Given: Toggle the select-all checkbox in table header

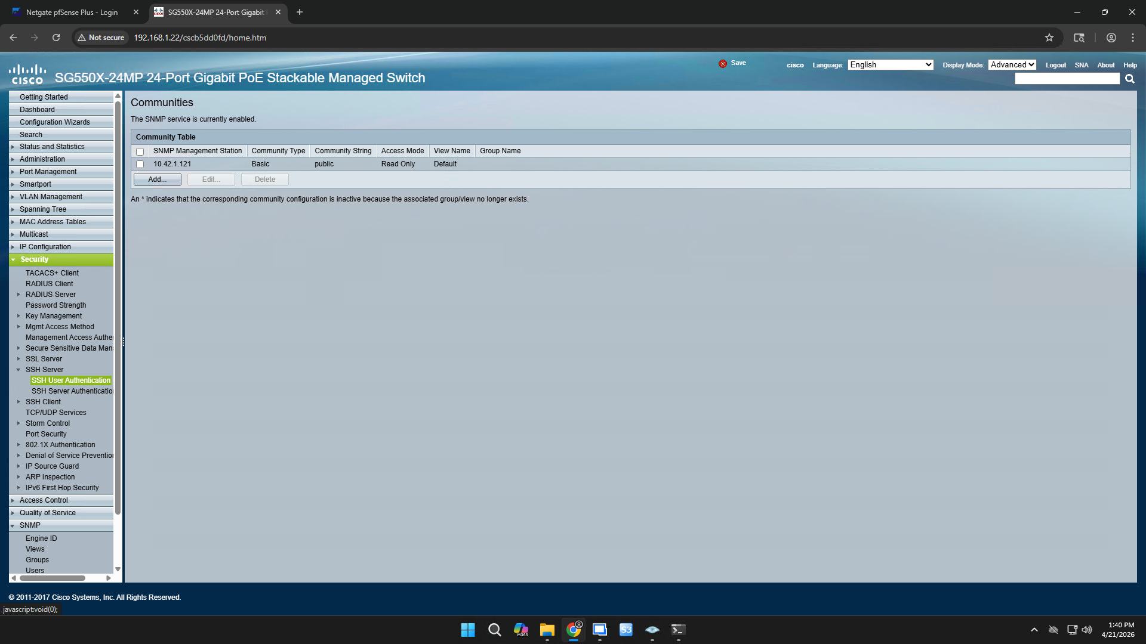Looking at the screenshot, I should point(140,151).
